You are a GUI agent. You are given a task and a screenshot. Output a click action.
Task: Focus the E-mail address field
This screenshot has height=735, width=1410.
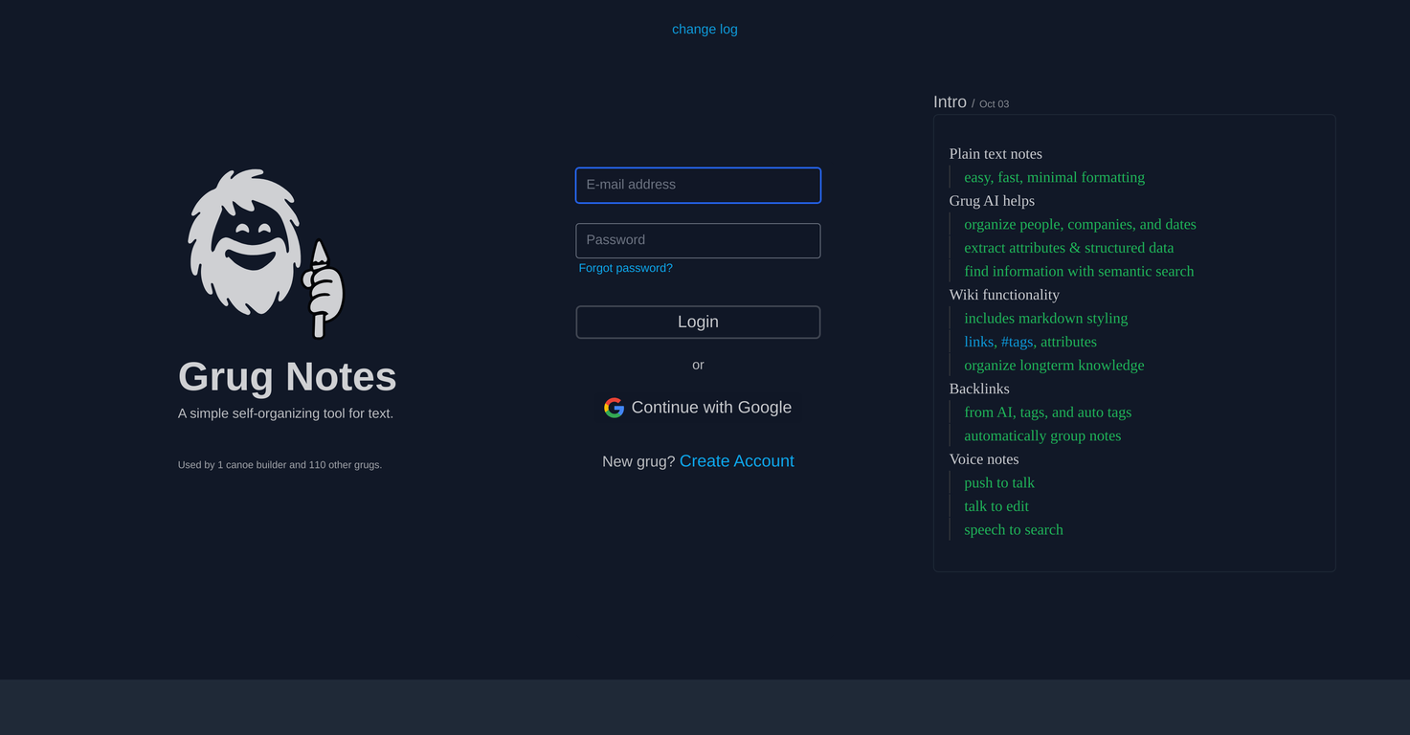[698, 185]
